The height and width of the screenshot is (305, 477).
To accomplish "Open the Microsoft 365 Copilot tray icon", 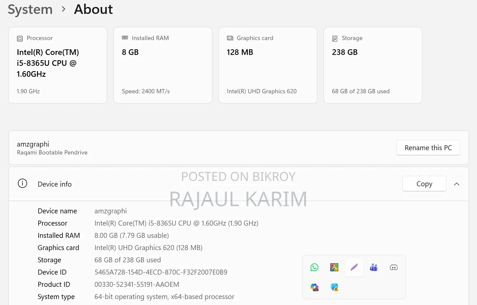I will (314, 287).
